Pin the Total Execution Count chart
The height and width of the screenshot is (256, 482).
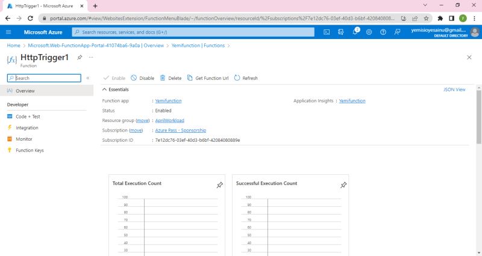tap(219, 185)
